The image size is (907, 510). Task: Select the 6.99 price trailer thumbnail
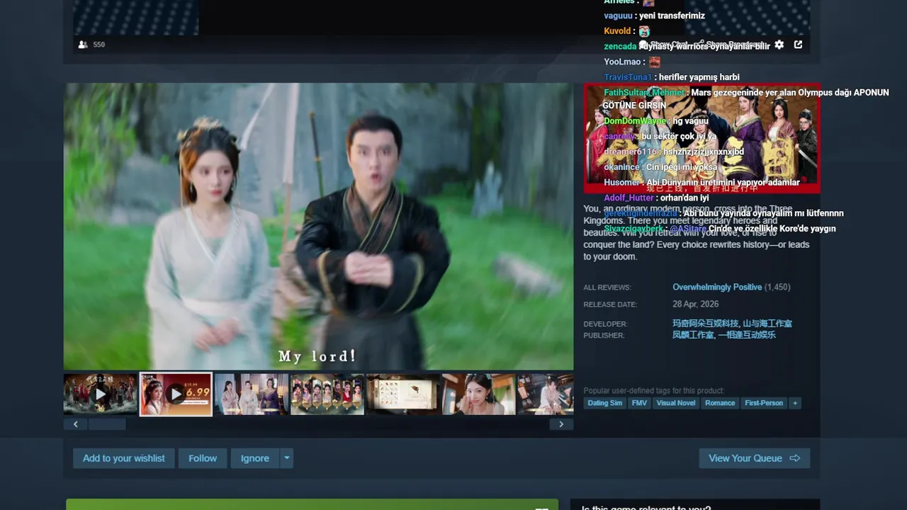pos(176,394)
